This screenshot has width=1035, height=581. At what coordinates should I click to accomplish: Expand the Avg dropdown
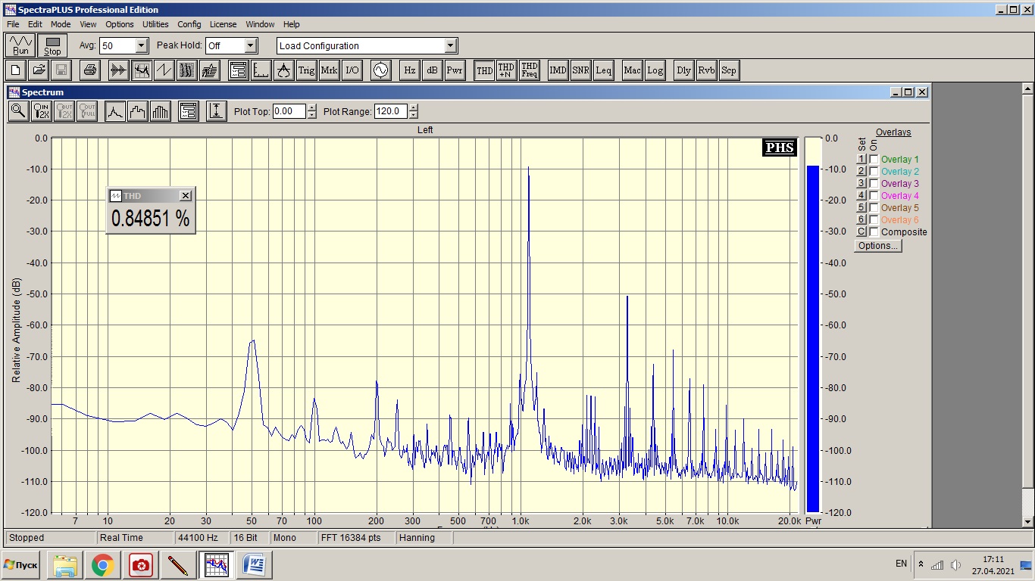click(x=141, y=45)
